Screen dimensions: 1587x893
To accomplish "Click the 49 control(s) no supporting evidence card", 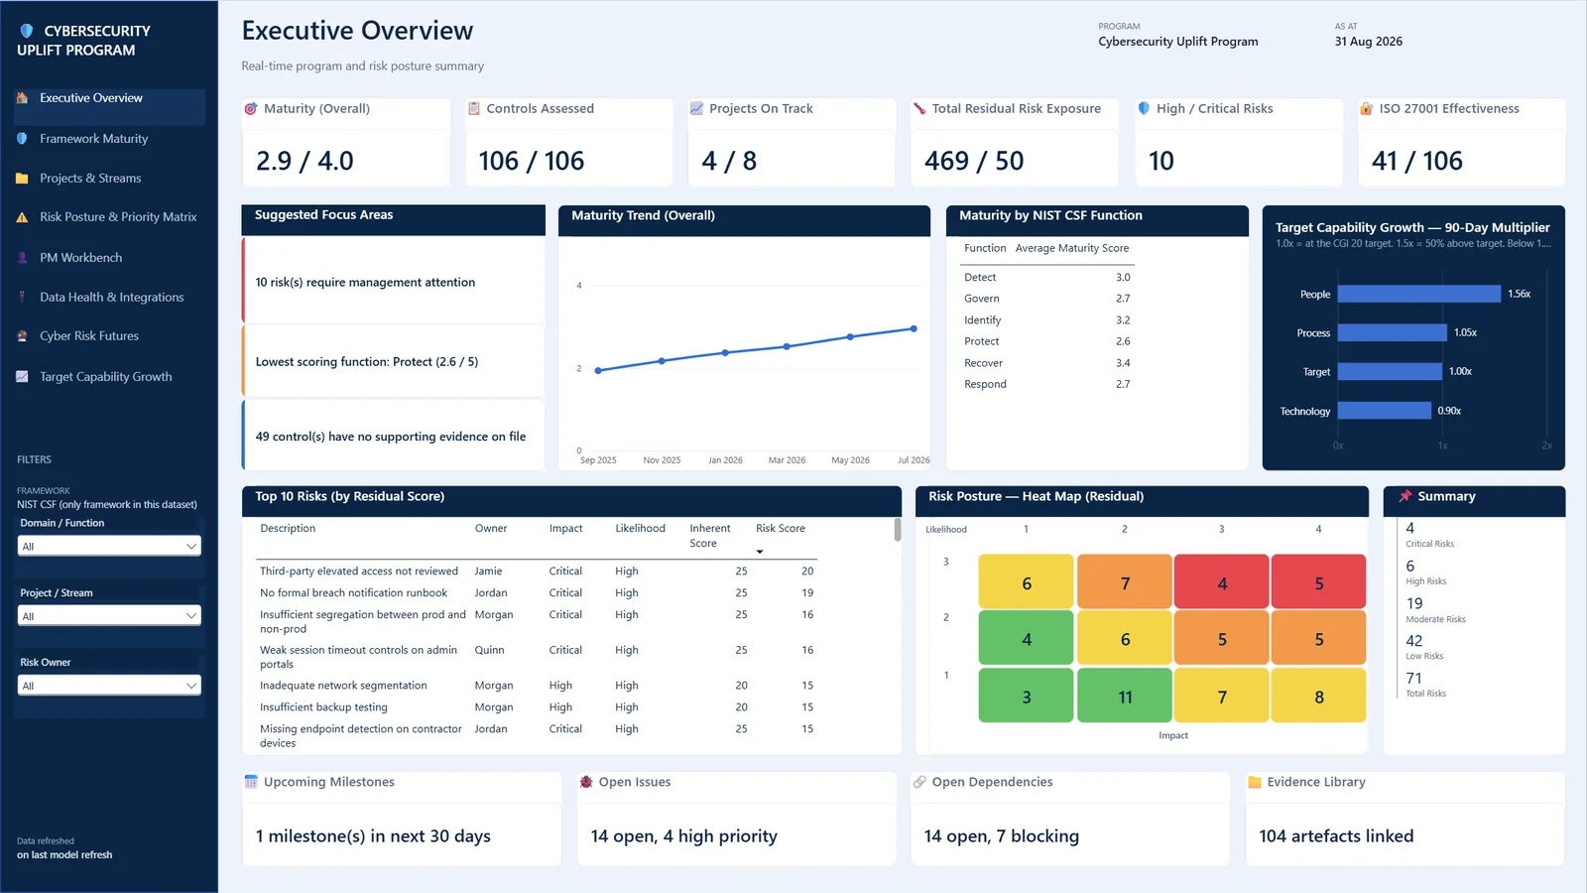I will coord(394,436).
